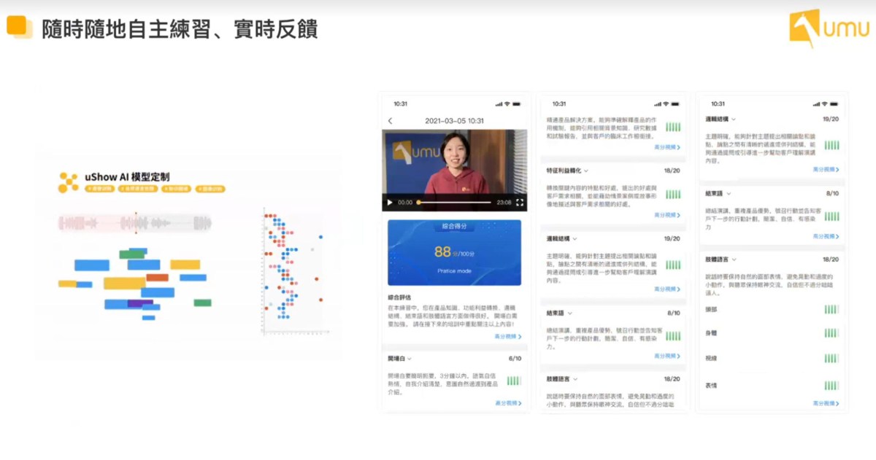Click score bars under 邏輯結構 in middle phone
The image size is (876, 460).
(673, 265)
